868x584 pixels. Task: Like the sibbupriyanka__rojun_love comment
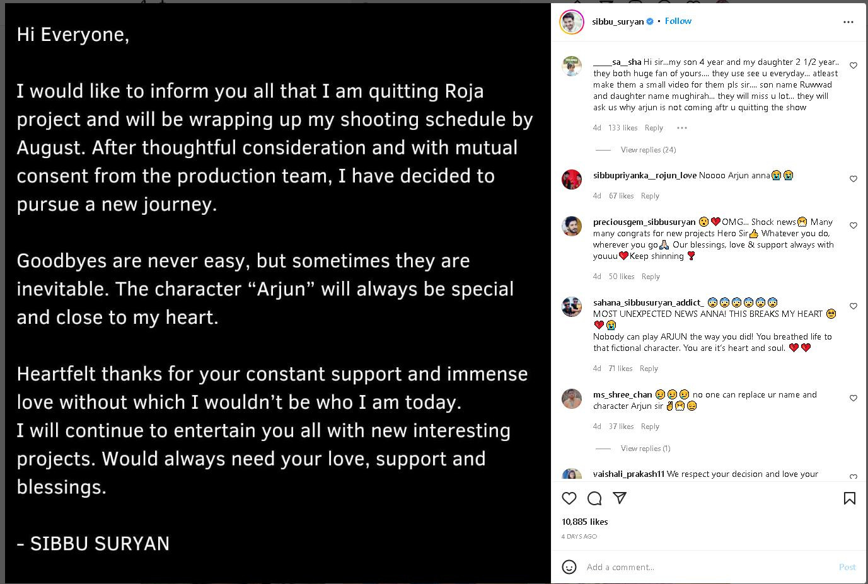coord(854,179)
